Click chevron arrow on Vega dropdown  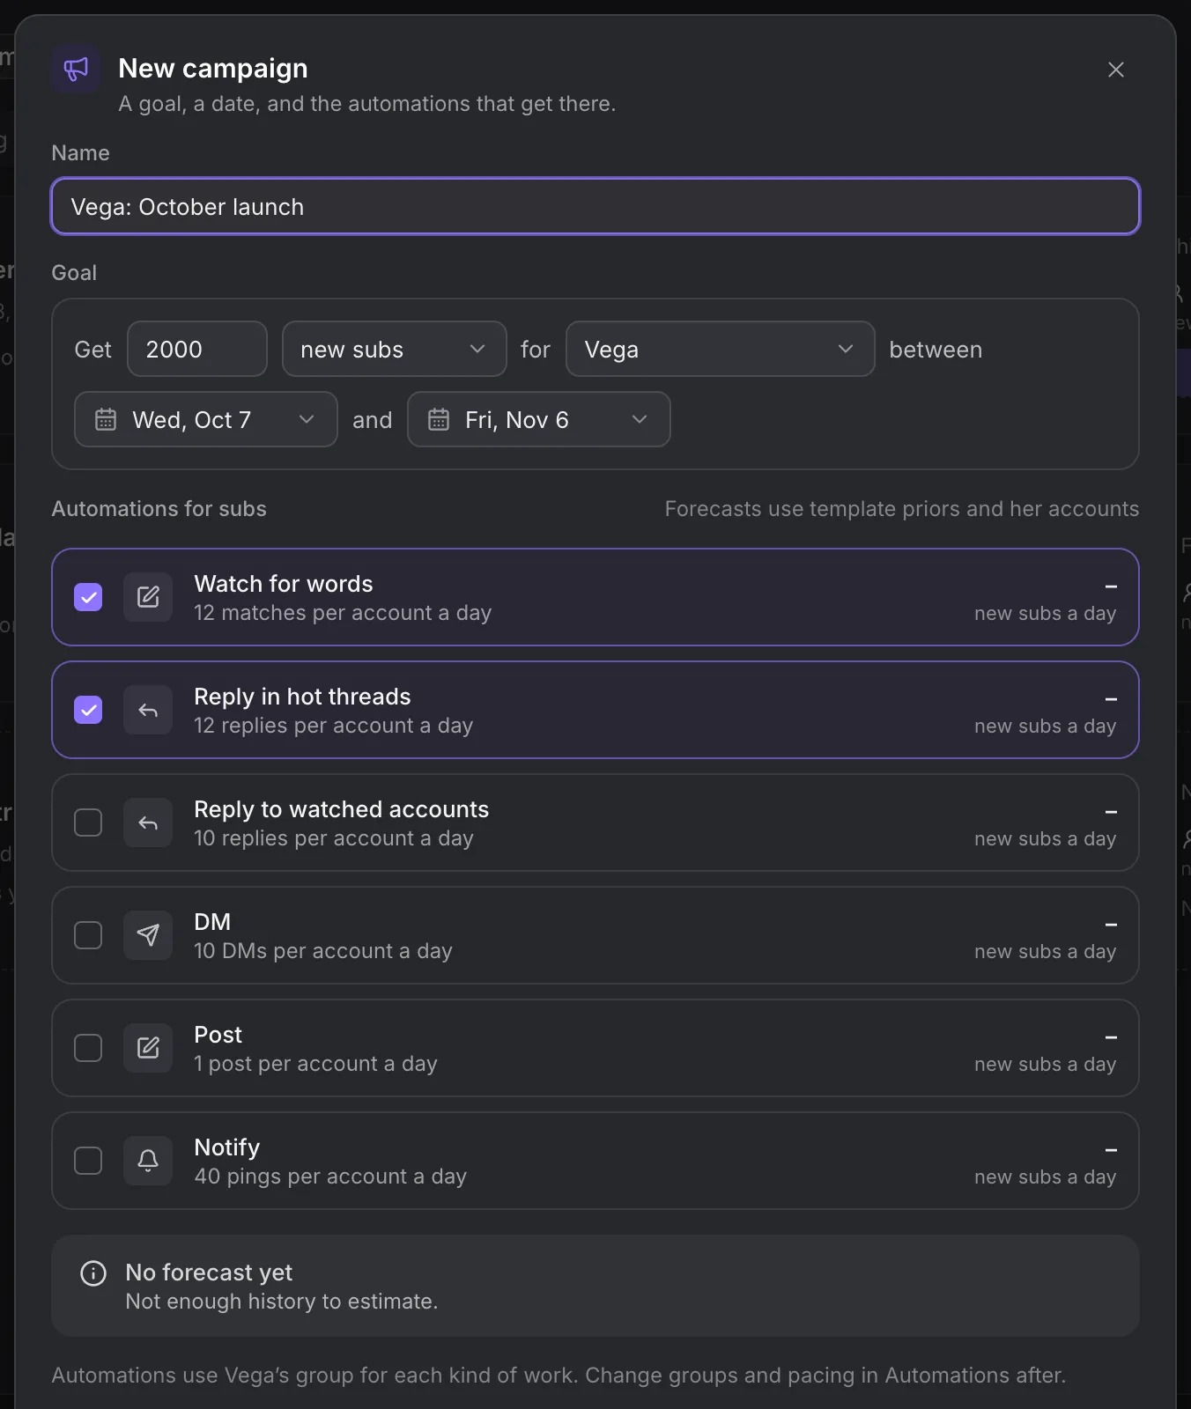(846, 349)
